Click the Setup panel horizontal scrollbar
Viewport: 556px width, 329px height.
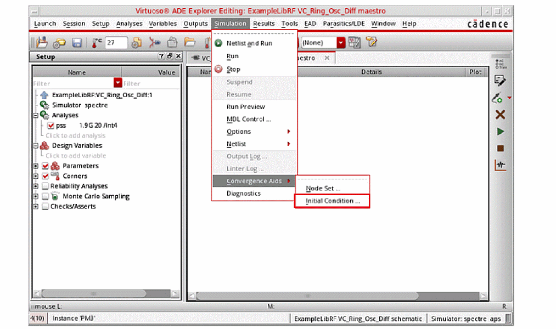tap(94, 293)
